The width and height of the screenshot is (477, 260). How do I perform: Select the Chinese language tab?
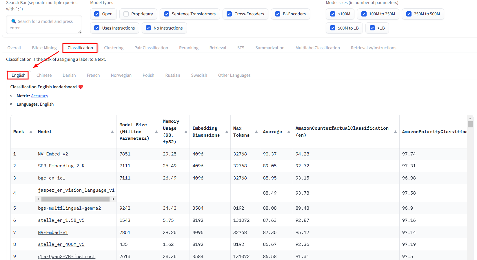[x=44, y=75]
